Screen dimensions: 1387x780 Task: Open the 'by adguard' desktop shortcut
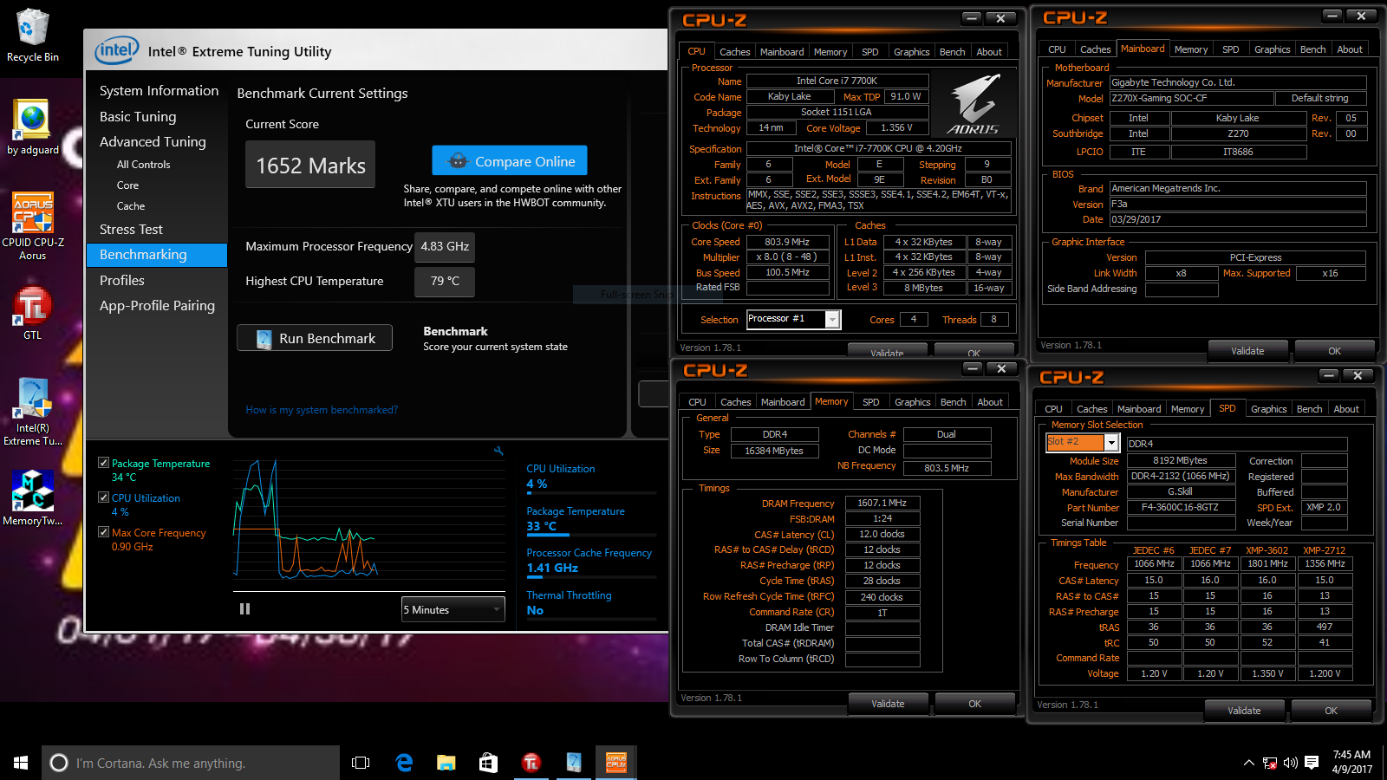(32, 127)
